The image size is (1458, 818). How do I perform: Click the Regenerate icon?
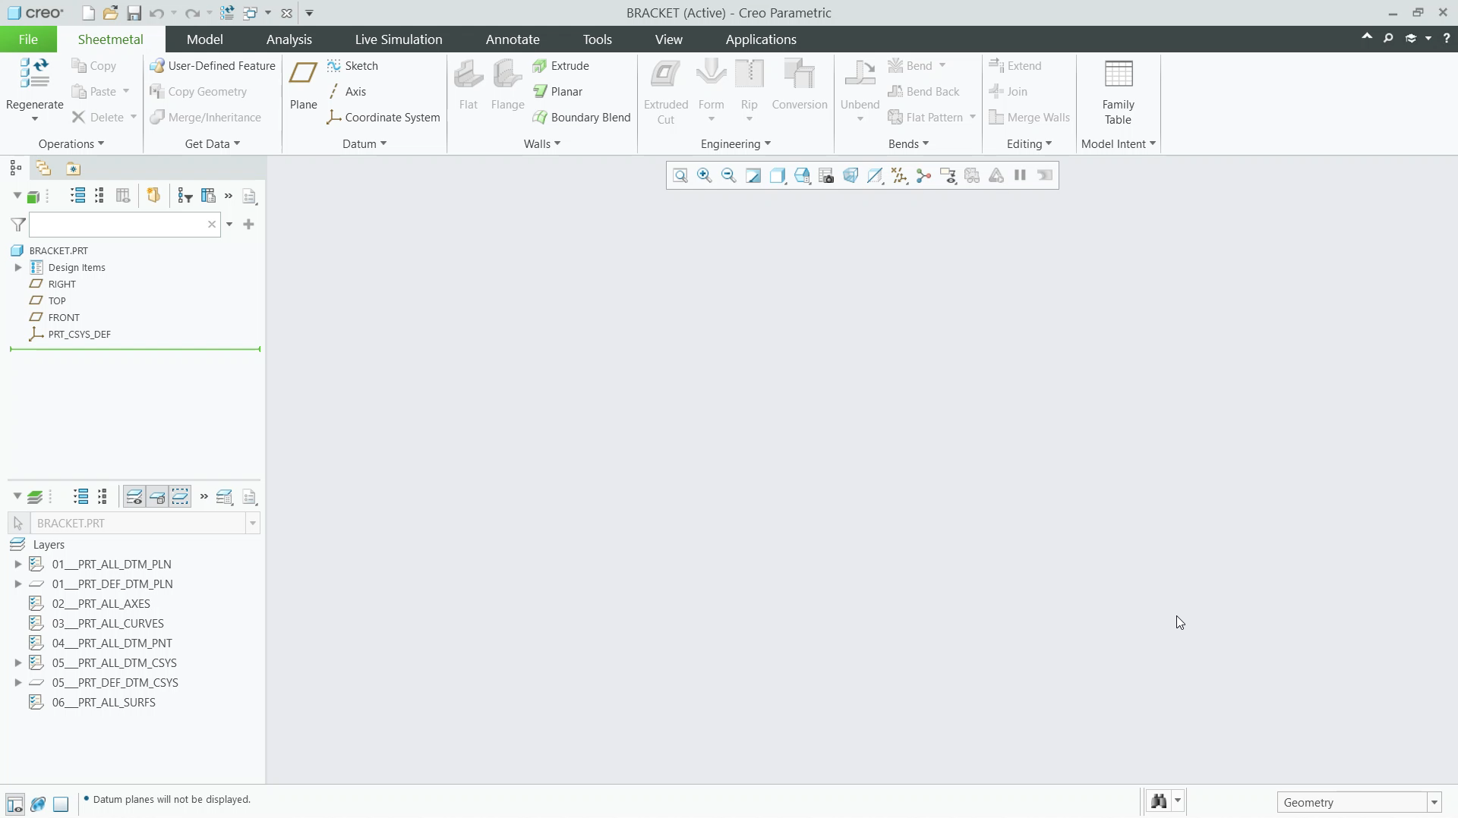coord(34,74)
